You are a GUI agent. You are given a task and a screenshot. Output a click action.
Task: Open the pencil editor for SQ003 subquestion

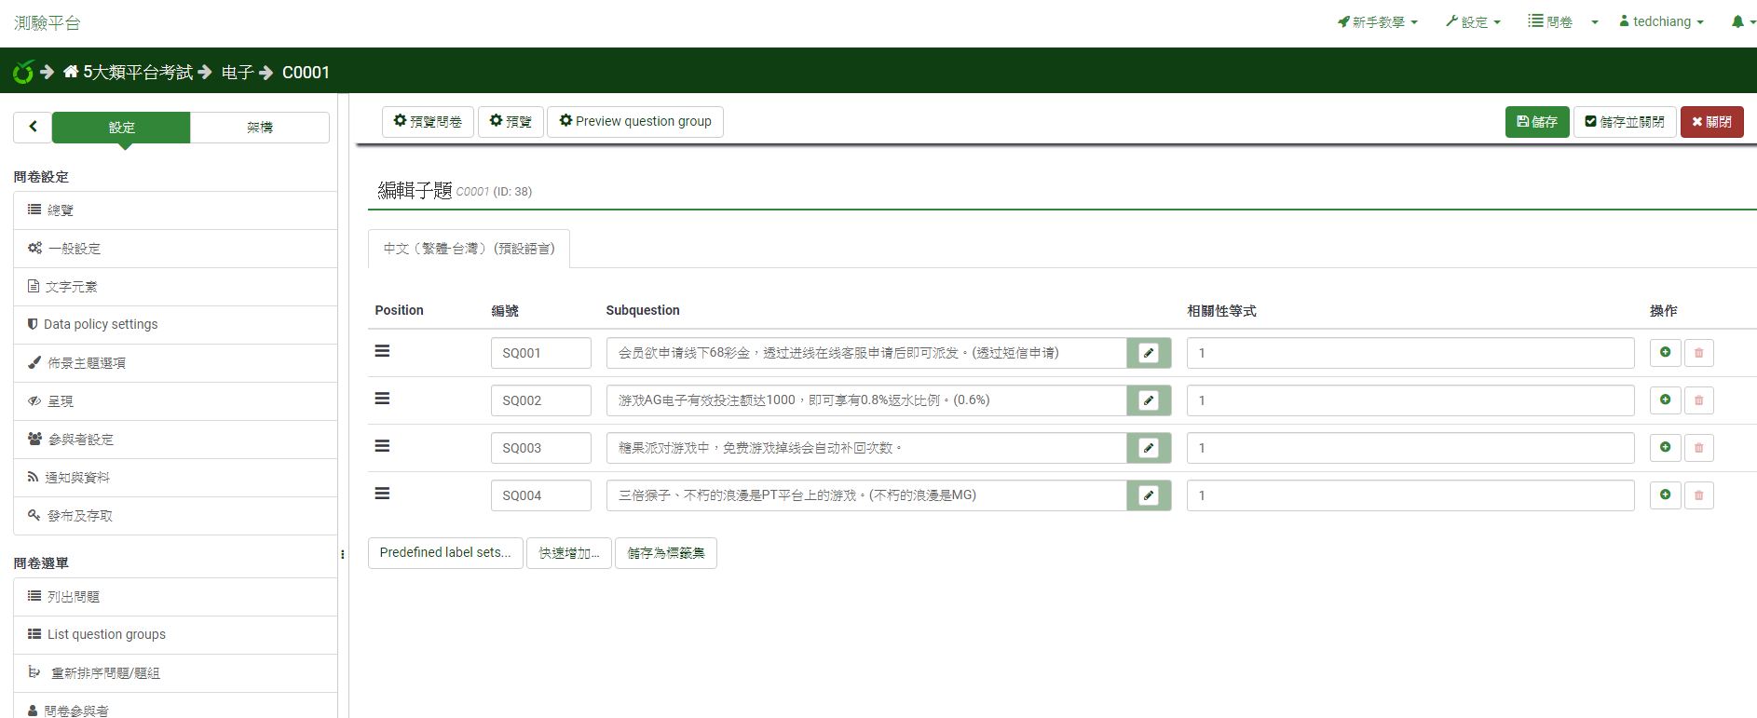[x=1149, y=448]
